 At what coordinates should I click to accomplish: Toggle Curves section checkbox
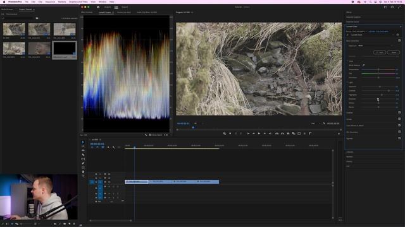[x=399, y=119]
